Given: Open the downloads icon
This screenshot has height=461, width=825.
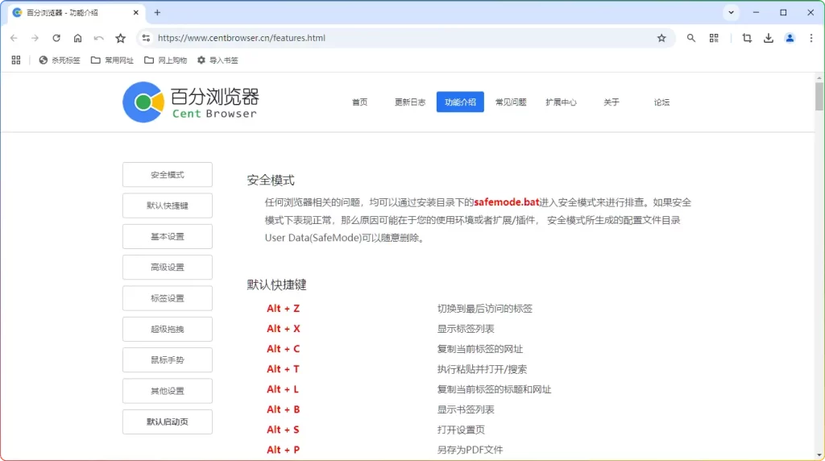Looking at the screenshot, I should click(768, 38).
